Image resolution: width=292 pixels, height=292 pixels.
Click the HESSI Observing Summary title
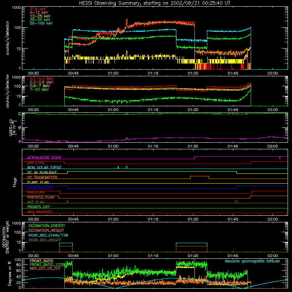coord(154,3)
